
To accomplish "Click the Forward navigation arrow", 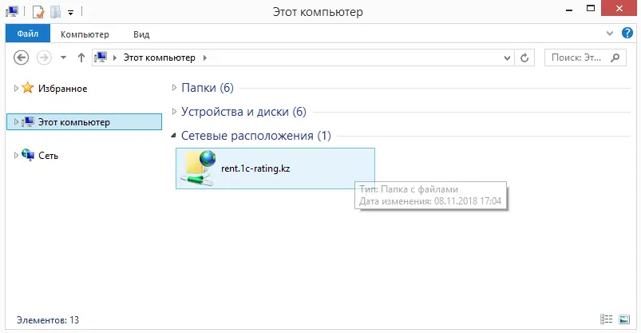I will coord(44,57).
